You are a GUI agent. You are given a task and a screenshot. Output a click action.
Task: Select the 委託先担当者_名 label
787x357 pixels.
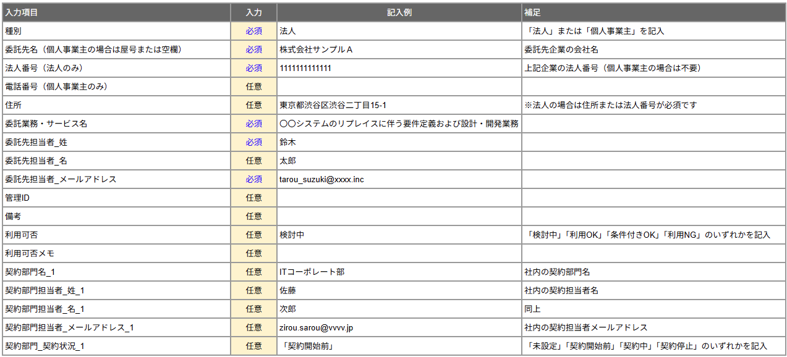point(36,161)
